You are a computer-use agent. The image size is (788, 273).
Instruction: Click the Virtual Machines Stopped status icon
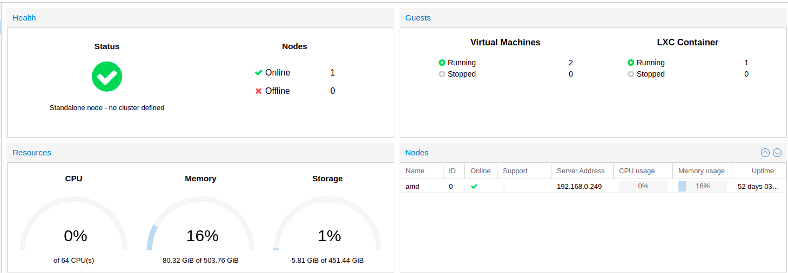[442, 74]
